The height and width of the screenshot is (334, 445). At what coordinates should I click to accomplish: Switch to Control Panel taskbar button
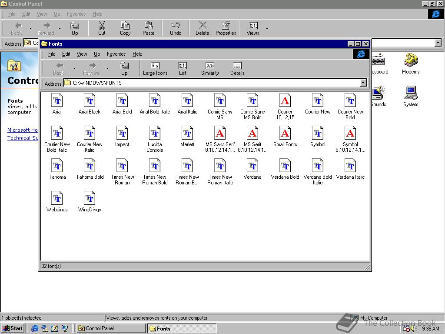pyautogui.click(x=111, y=328)
